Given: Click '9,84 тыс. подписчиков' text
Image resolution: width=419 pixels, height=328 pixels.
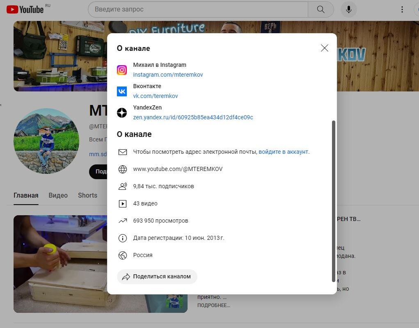Looking at the screenshot, I should pyautogui.click(x=164, y=186).
